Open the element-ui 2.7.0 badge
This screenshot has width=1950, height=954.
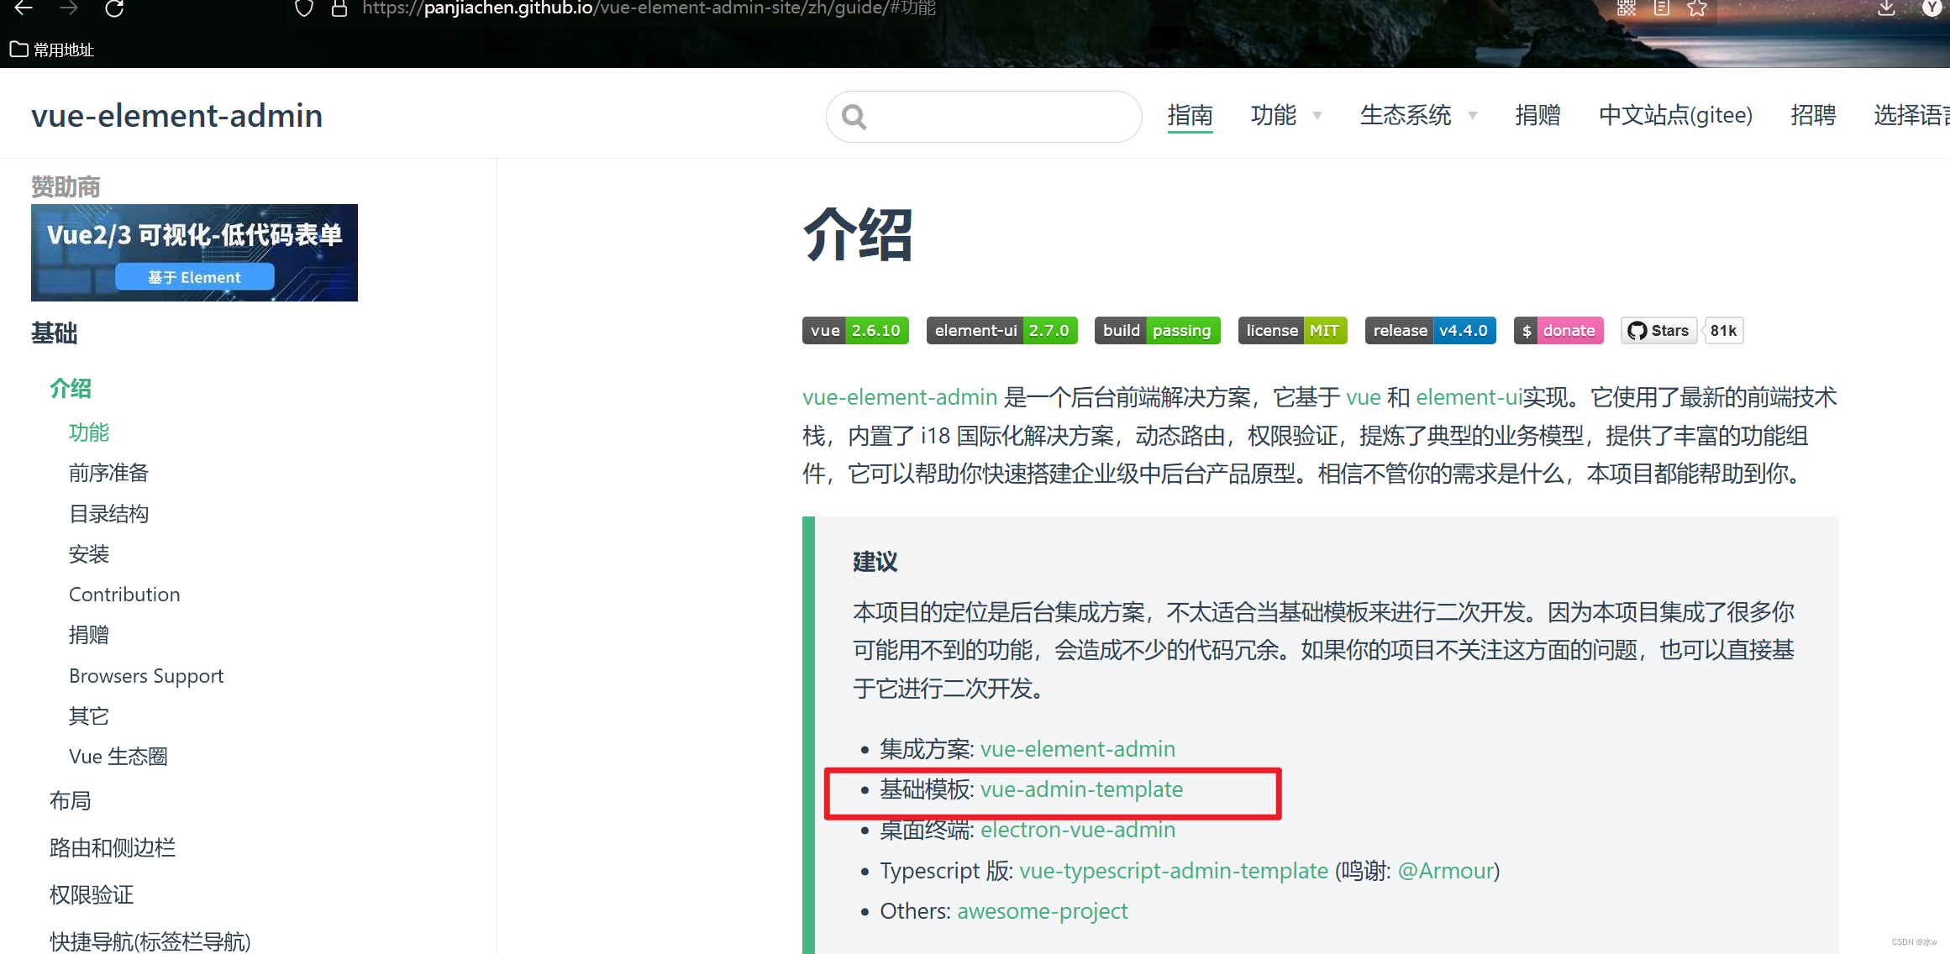[x=1001, y=331]
